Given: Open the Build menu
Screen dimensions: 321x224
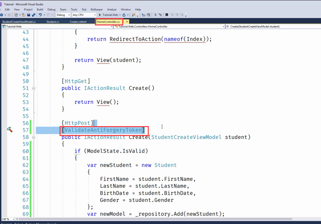Looking at the screenshot, I should 40,10.
